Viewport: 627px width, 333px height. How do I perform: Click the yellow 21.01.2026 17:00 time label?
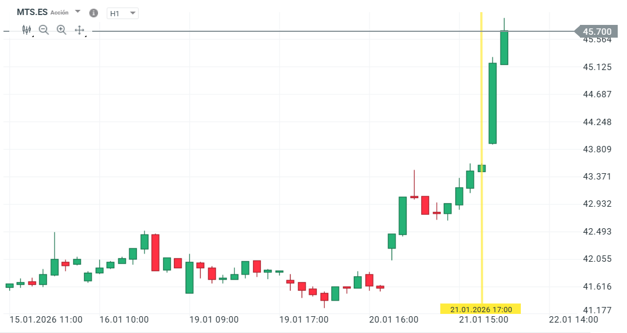pos(480,309)
